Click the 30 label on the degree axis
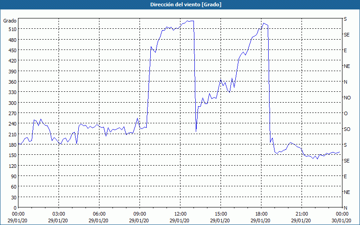 point(14,198)
